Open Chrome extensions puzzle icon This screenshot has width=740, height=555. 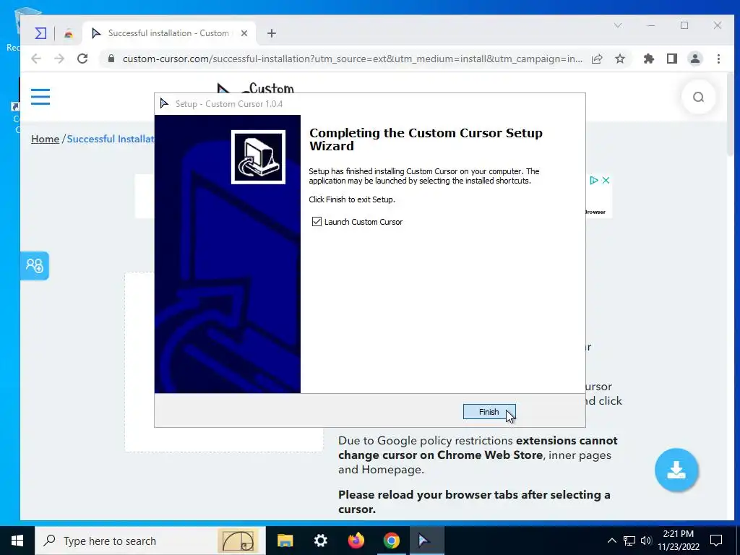point(649,59)
